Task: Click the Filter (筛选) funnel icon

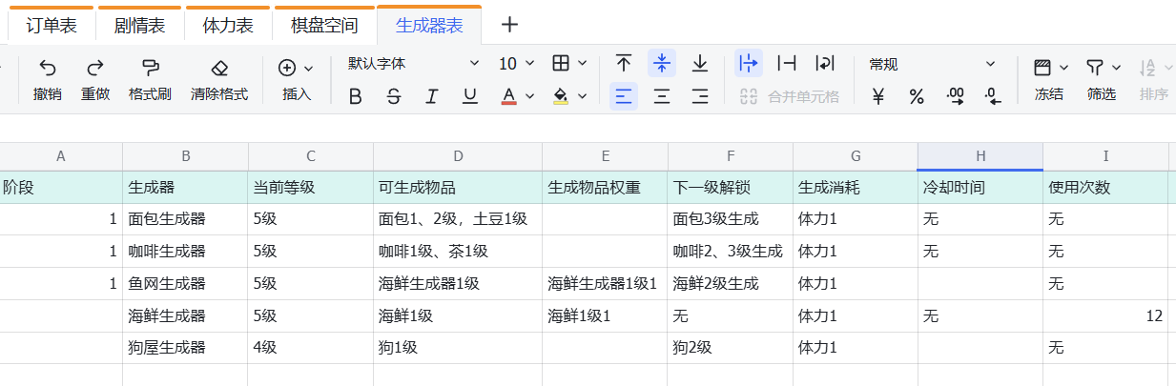Action: pos(1095,68)
